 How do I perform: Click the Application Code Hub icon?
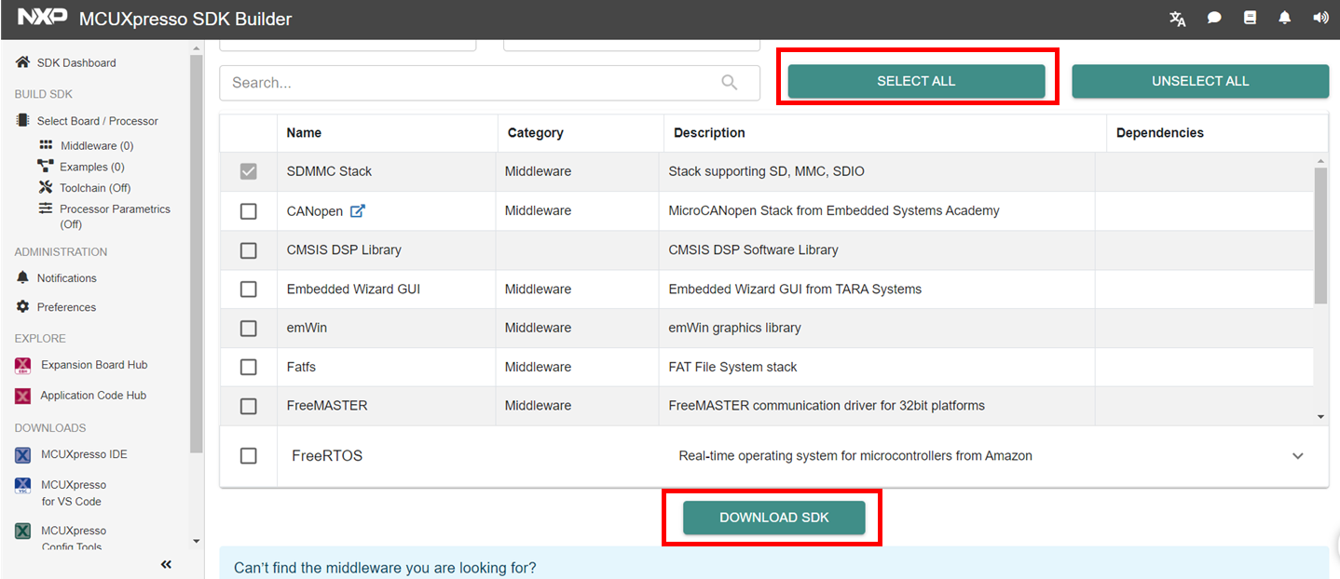coord(22,396)
